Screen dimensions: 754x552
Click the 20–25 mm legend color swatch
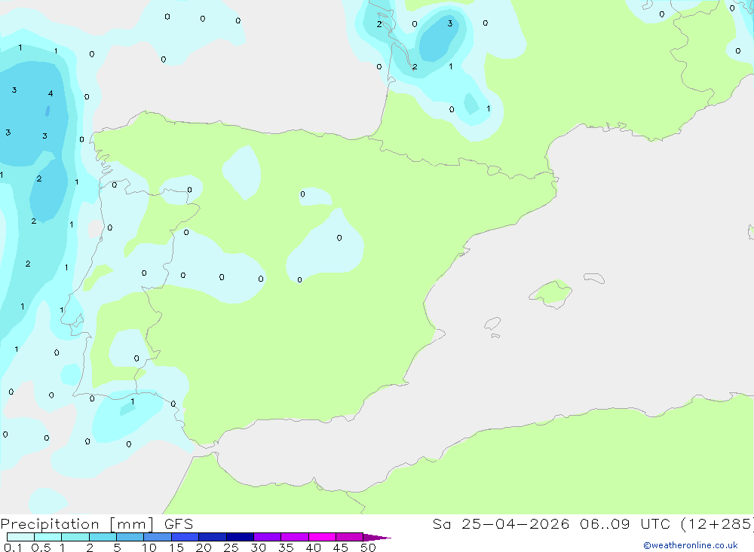click(x=213, y=537)
